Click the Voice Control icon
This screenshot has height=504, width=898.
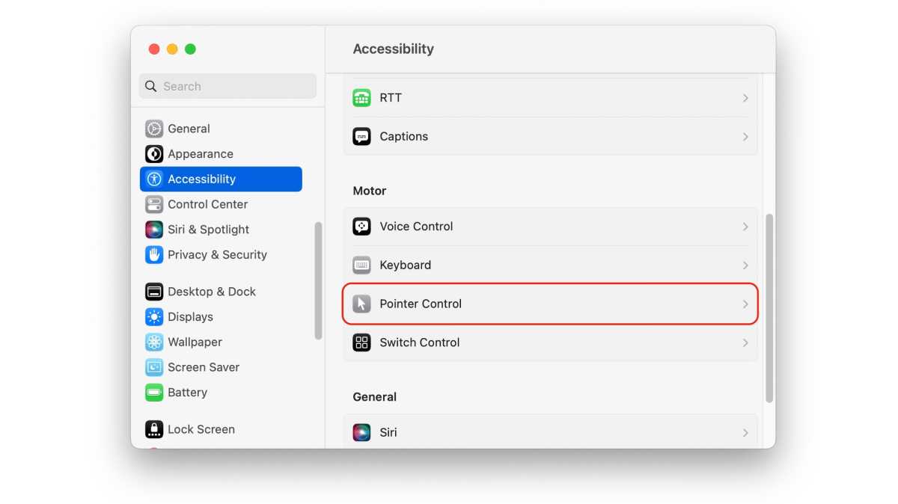coord(362,227)
